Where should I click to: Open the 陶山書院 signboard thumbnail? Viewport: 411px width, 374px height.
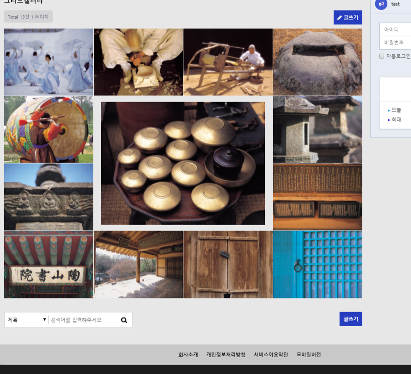point(49,264)
